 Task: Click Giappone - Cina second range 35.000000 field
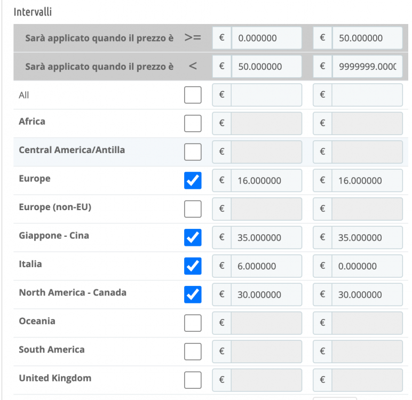click(367, 238)
